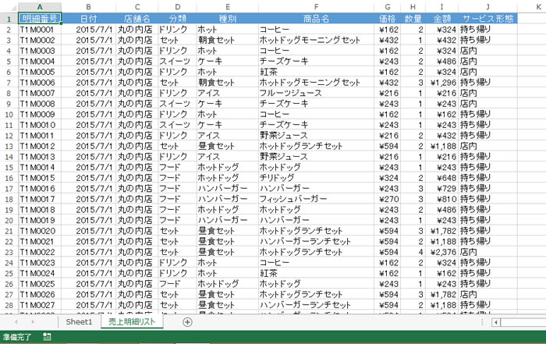Image resolution: width=546 pixels, height=344 pixels.
Task: Click header cell 明細番号
Action: (40, 19)
